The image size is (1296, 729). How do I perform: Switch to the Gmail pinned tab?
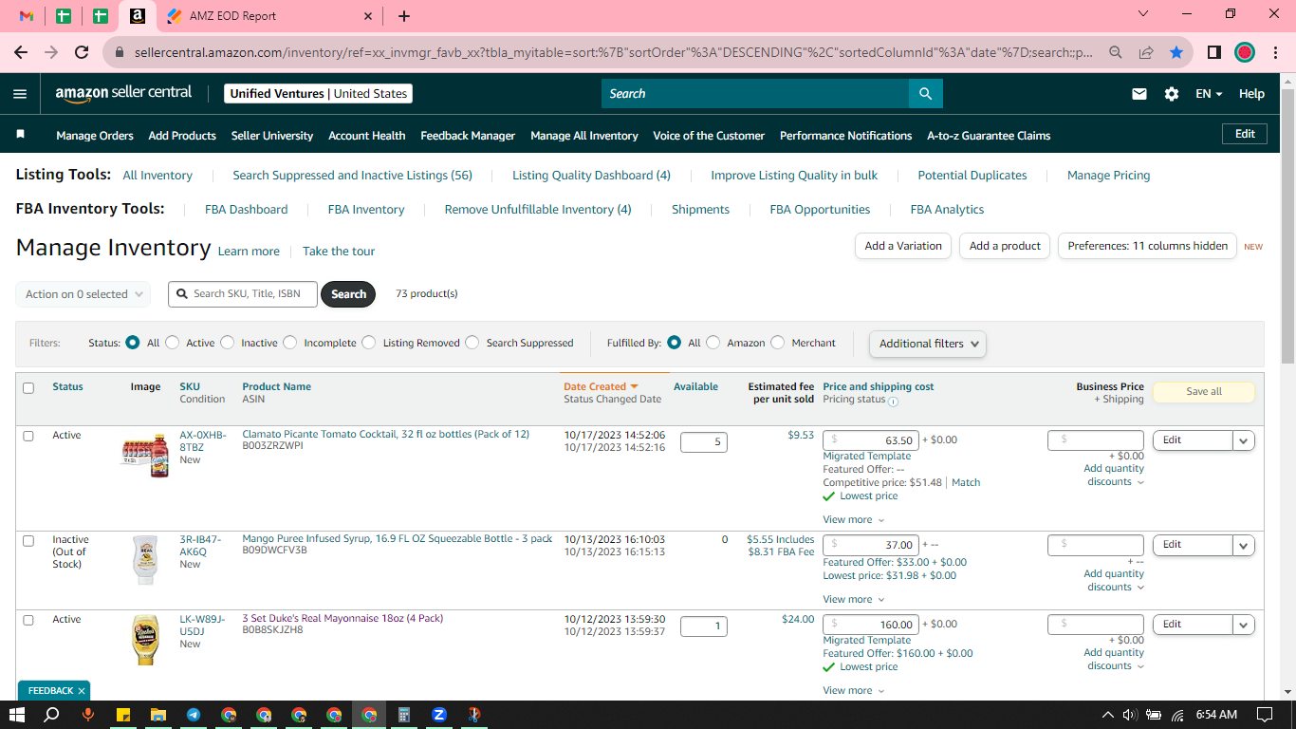[x=27, y=16]
